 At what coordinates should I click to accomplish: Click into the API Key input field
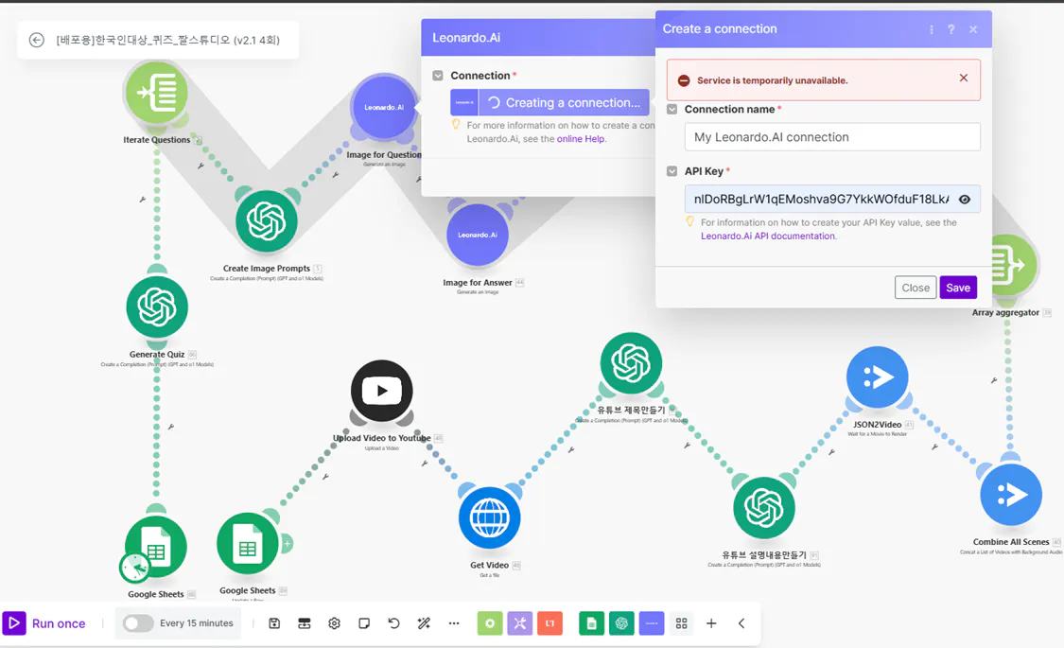[x=832, y=199]
